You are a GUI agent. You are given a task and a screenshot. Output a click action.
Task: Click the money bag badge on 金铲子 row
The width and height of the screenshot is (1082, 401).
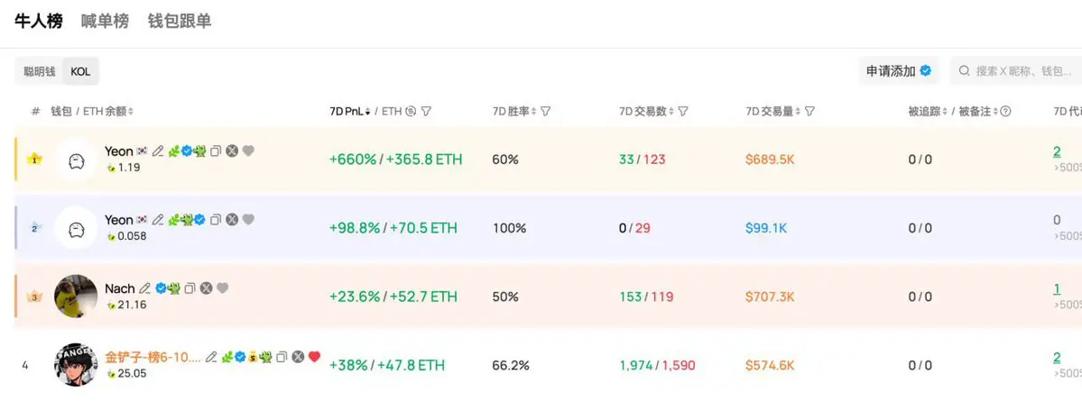253,357
